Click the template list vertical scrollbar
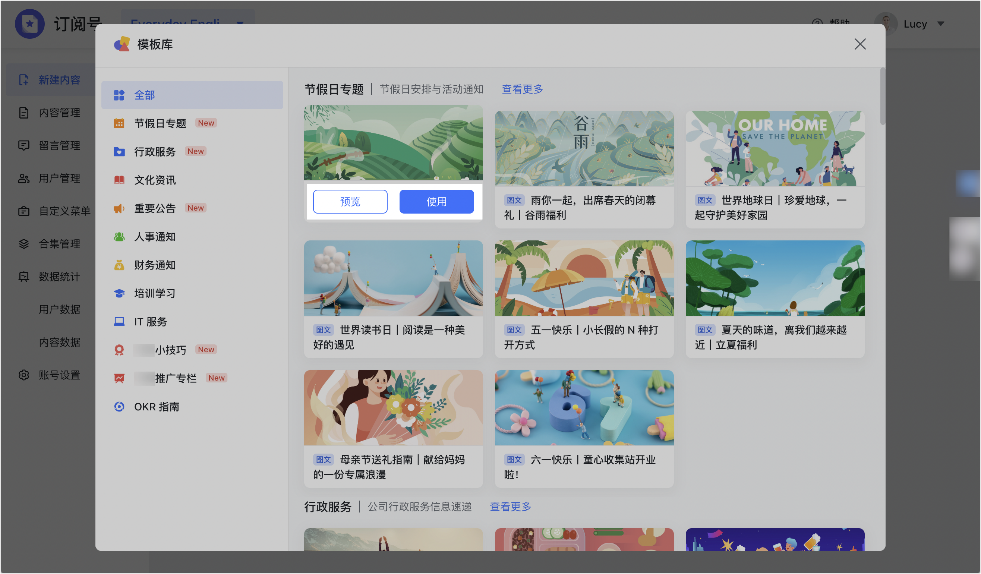981x574 pixels. pos(882,96)
